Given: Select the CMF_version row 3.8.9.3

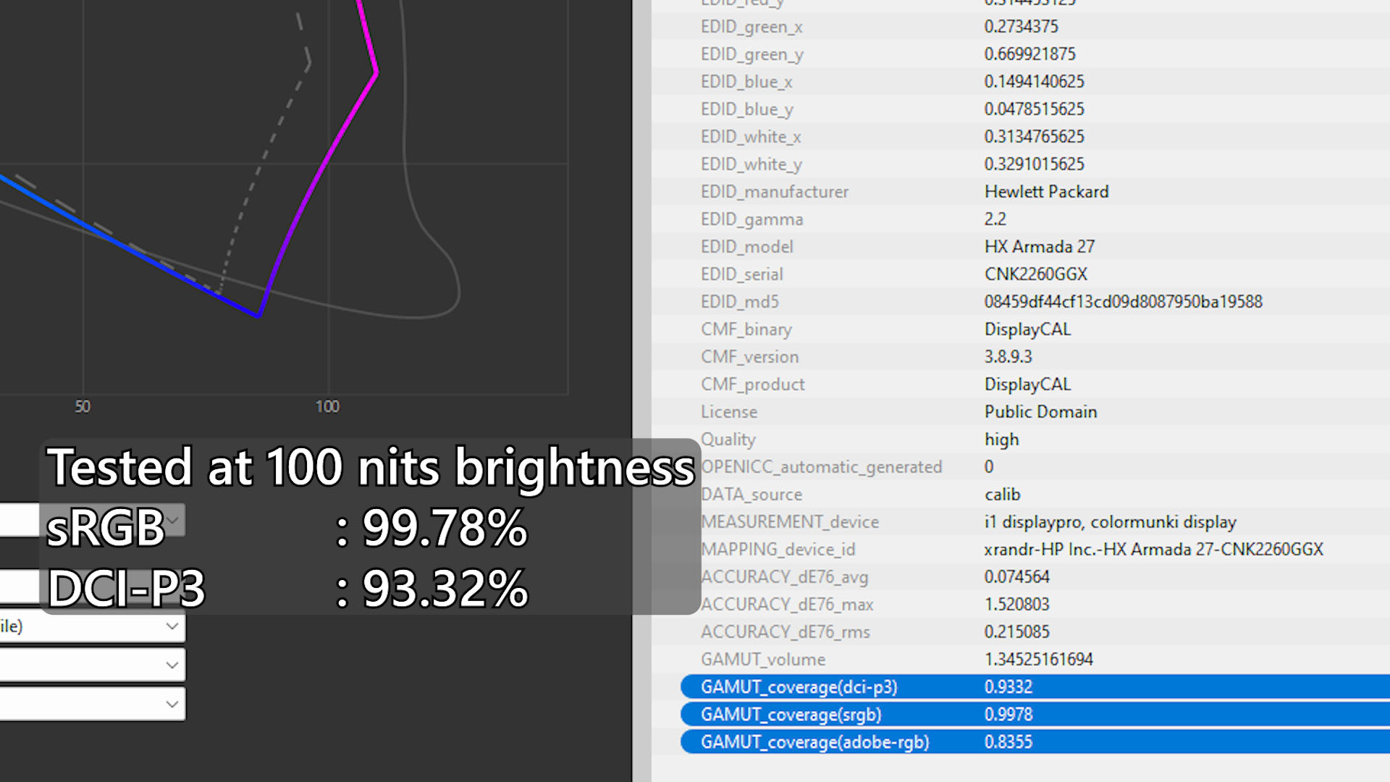Looking at the screenshot, I should pyautogui.click(x=1008, y=357).
